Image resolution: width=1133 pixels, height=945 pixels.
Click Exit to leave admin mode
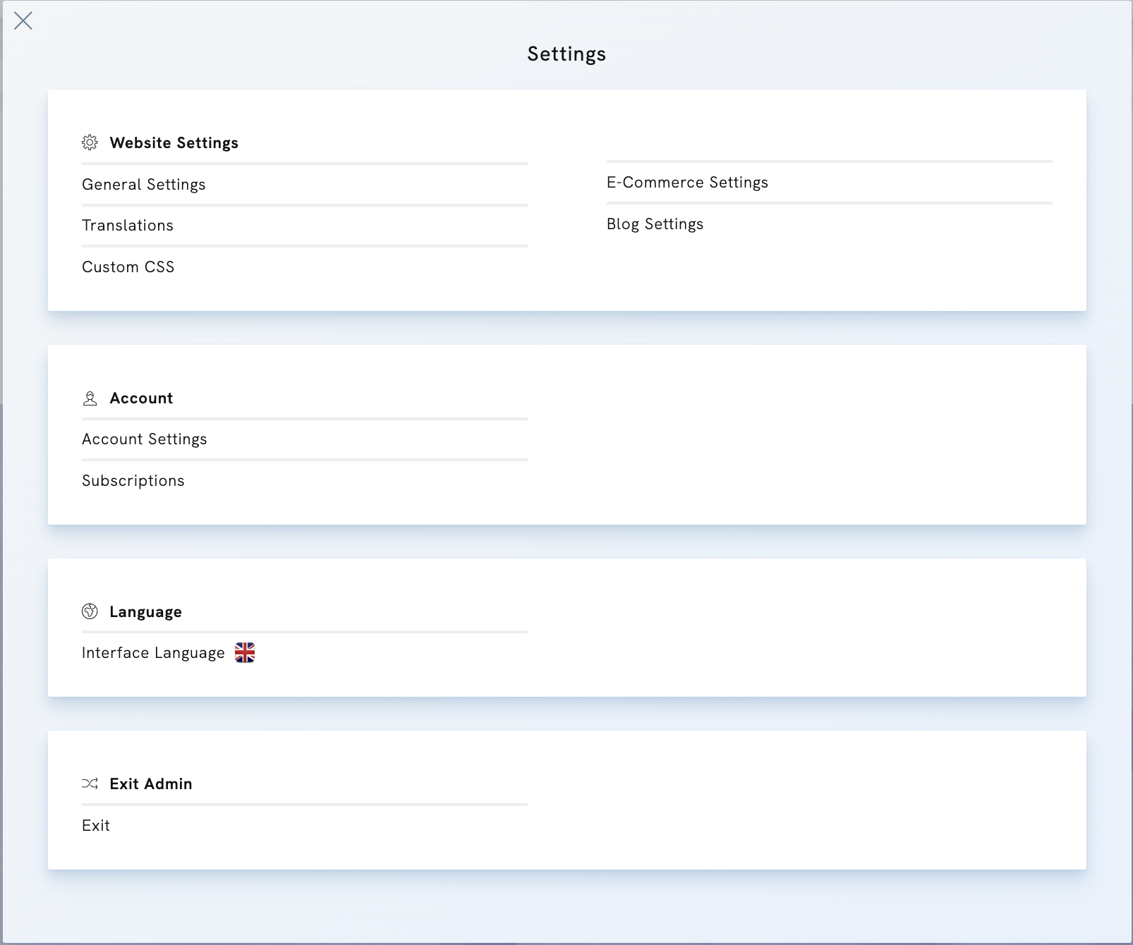[x=96, y=825]
